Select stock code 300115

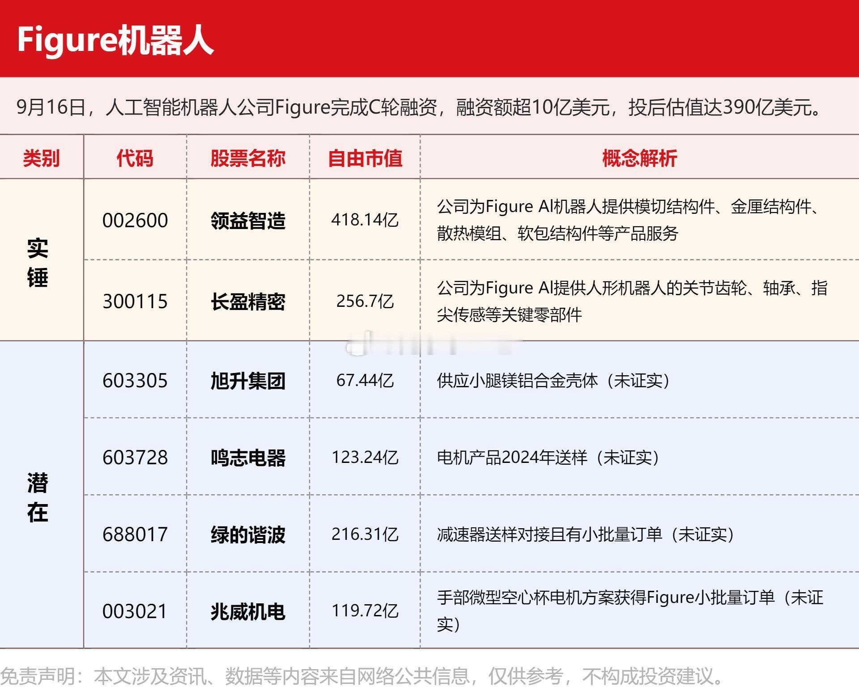click(135, 301)
